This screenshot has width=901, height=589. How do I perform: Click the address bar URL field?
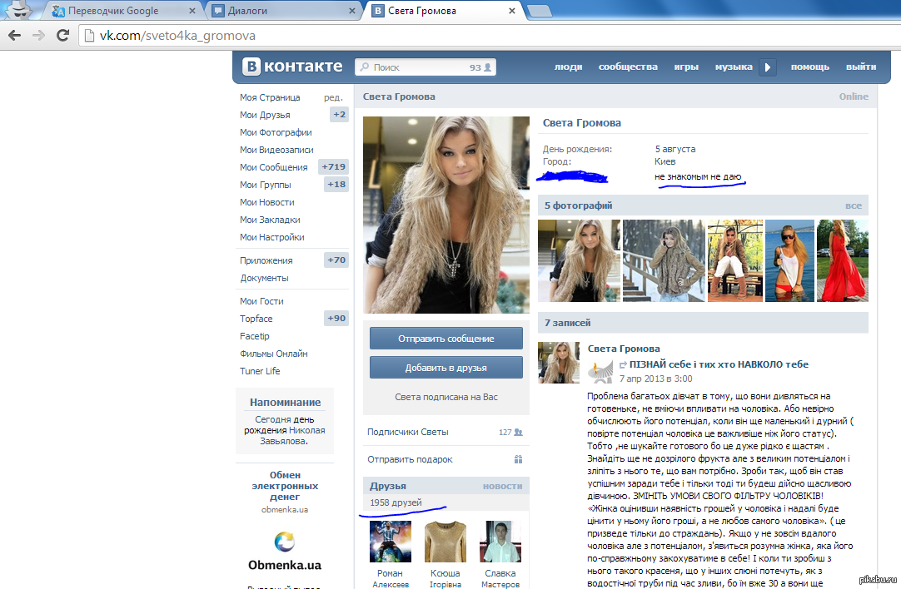point(489,36)
